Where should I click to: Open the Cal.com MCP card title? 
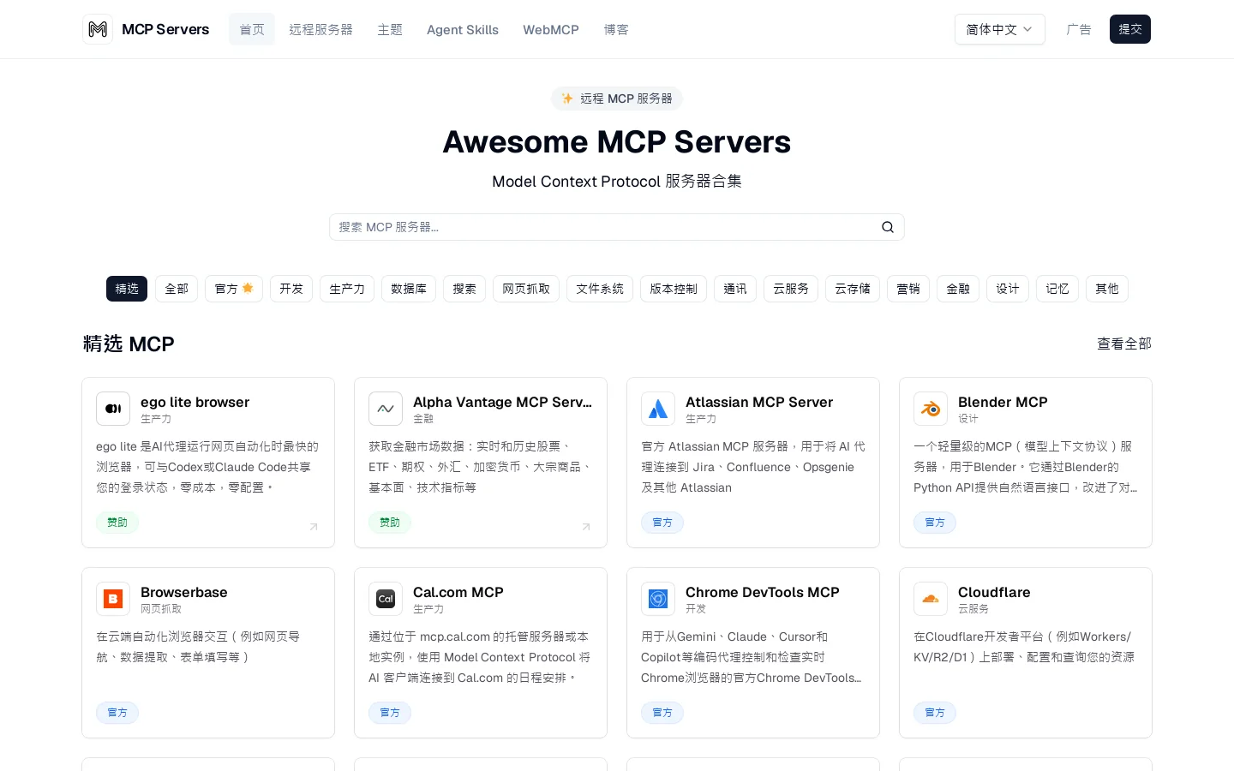(458, 592)
